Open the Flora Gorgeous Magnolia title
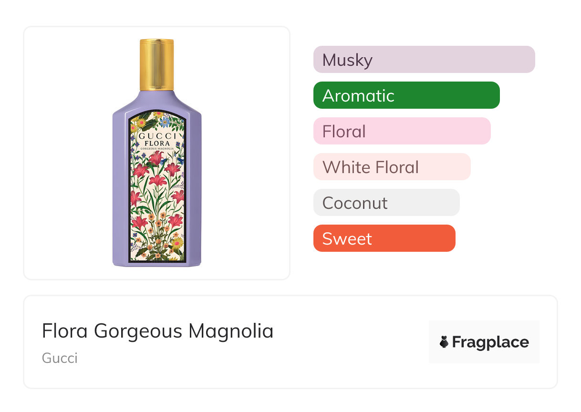This screenshot has width=581, height=412. 157,331
